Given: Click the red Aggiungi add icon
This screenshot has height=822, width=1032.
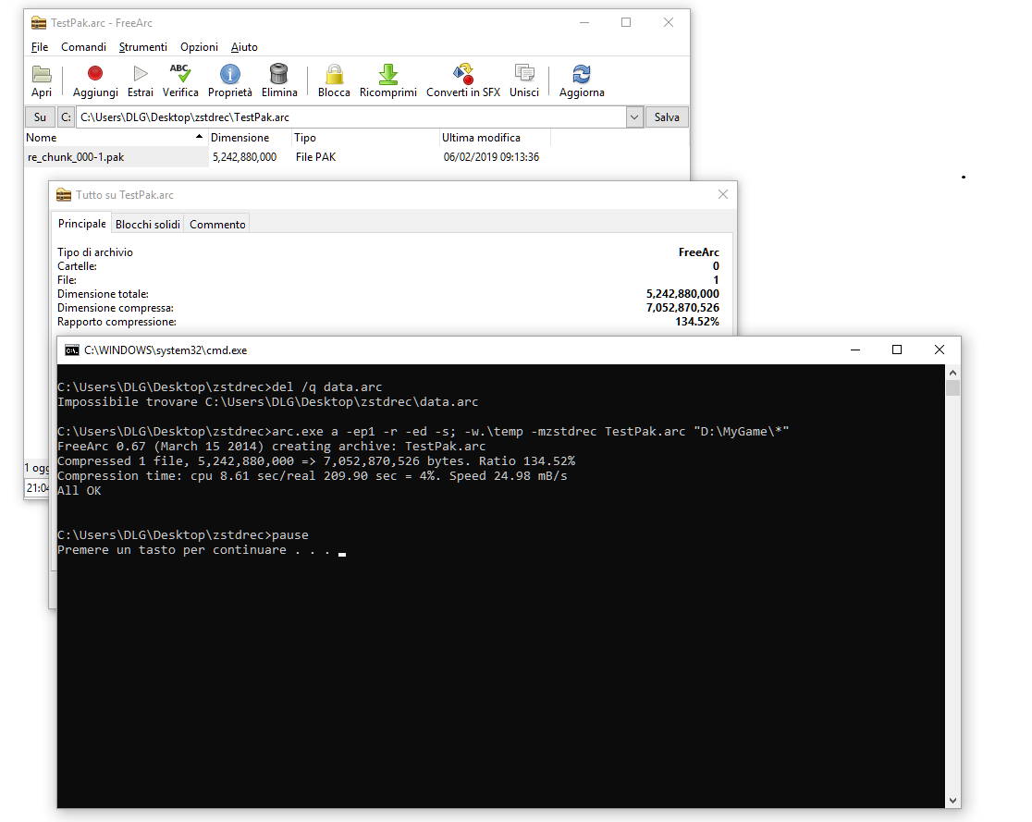Looking at the screenshot, I should (x=95, y=73).
